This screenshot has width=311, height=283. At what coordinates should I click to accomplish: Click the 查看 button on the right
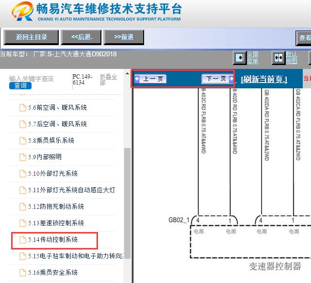(303, 38)
